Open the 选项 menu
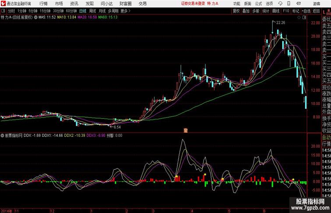331x213 pixels. (x=269, y=3)
